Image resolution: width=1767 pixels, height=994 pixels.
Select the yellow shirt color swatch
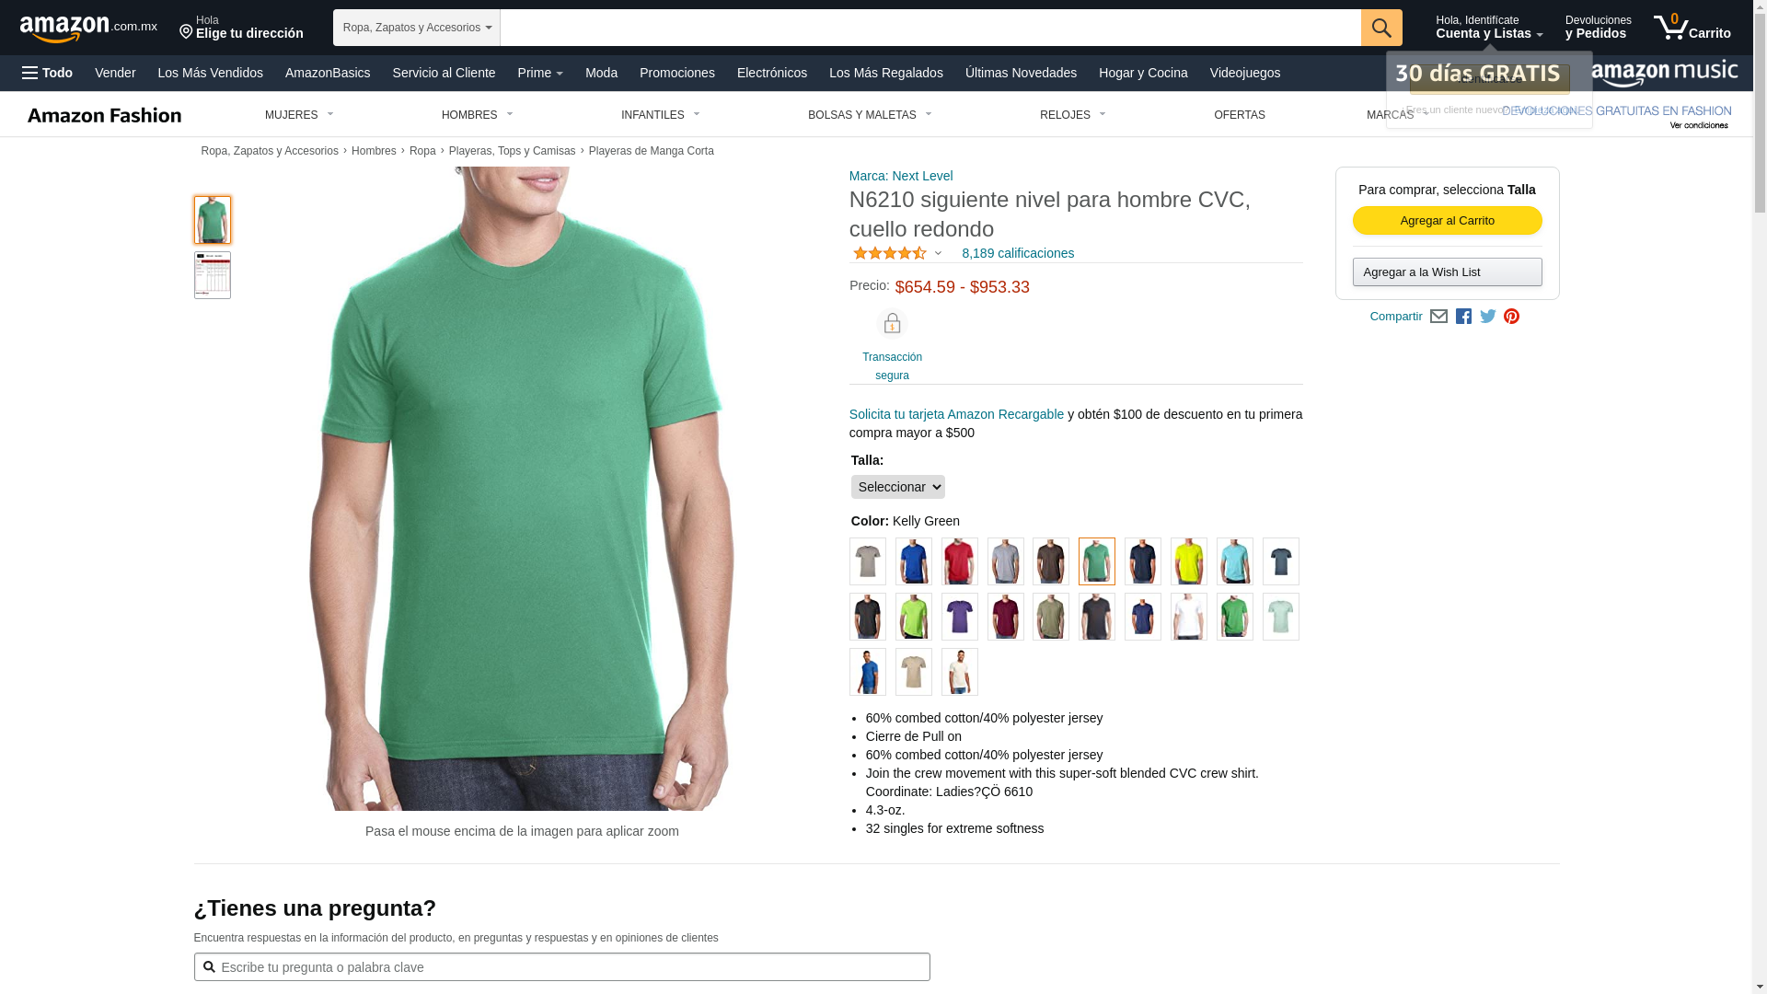click(x=1188, y=561)
